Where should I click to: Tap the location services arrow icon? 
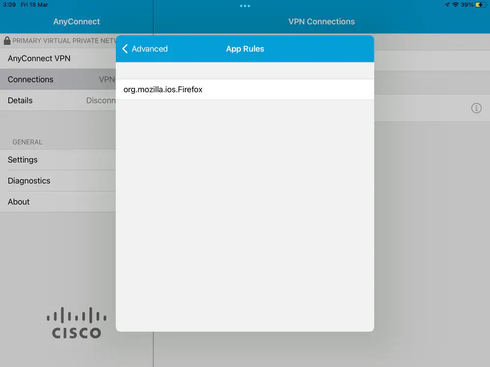446,5
